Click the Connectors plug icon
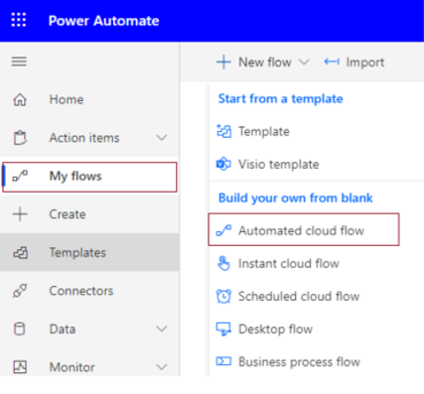Screen dimensions: 424x394 [x=20, y=291]
